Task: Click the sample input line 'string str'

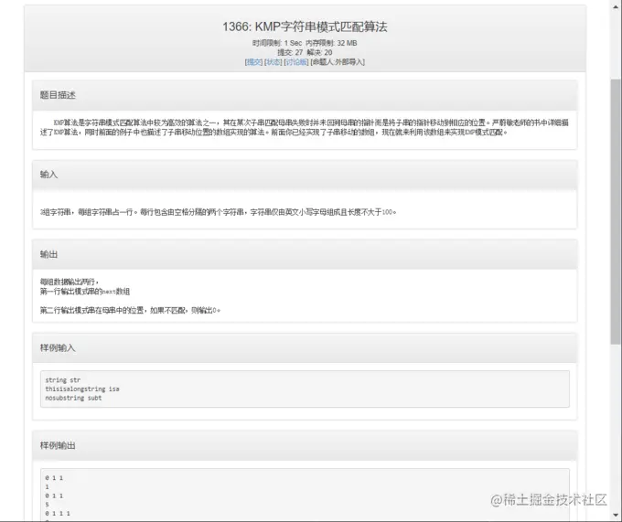Action: 63,380
